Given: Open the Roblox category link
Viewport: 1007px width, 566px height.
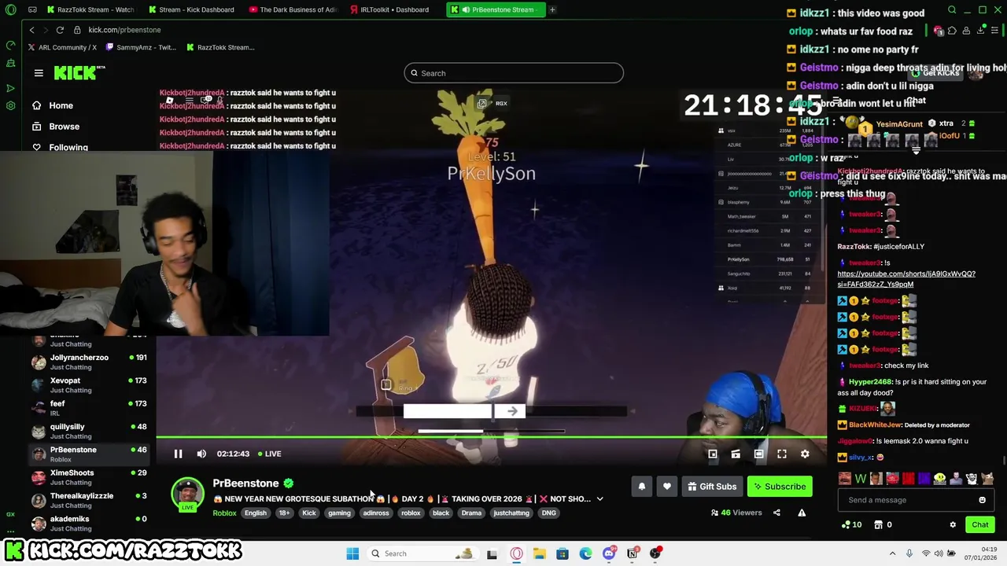Looking at the screenshot, I should click(224, 513).
